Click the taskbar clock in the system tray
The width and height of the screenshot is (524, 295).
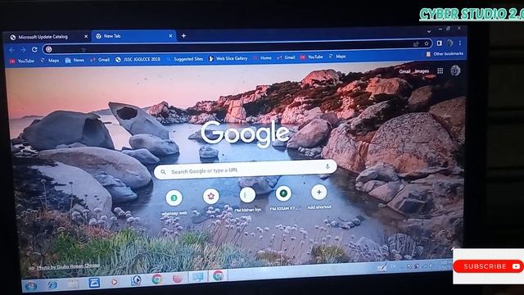point(445,265)
